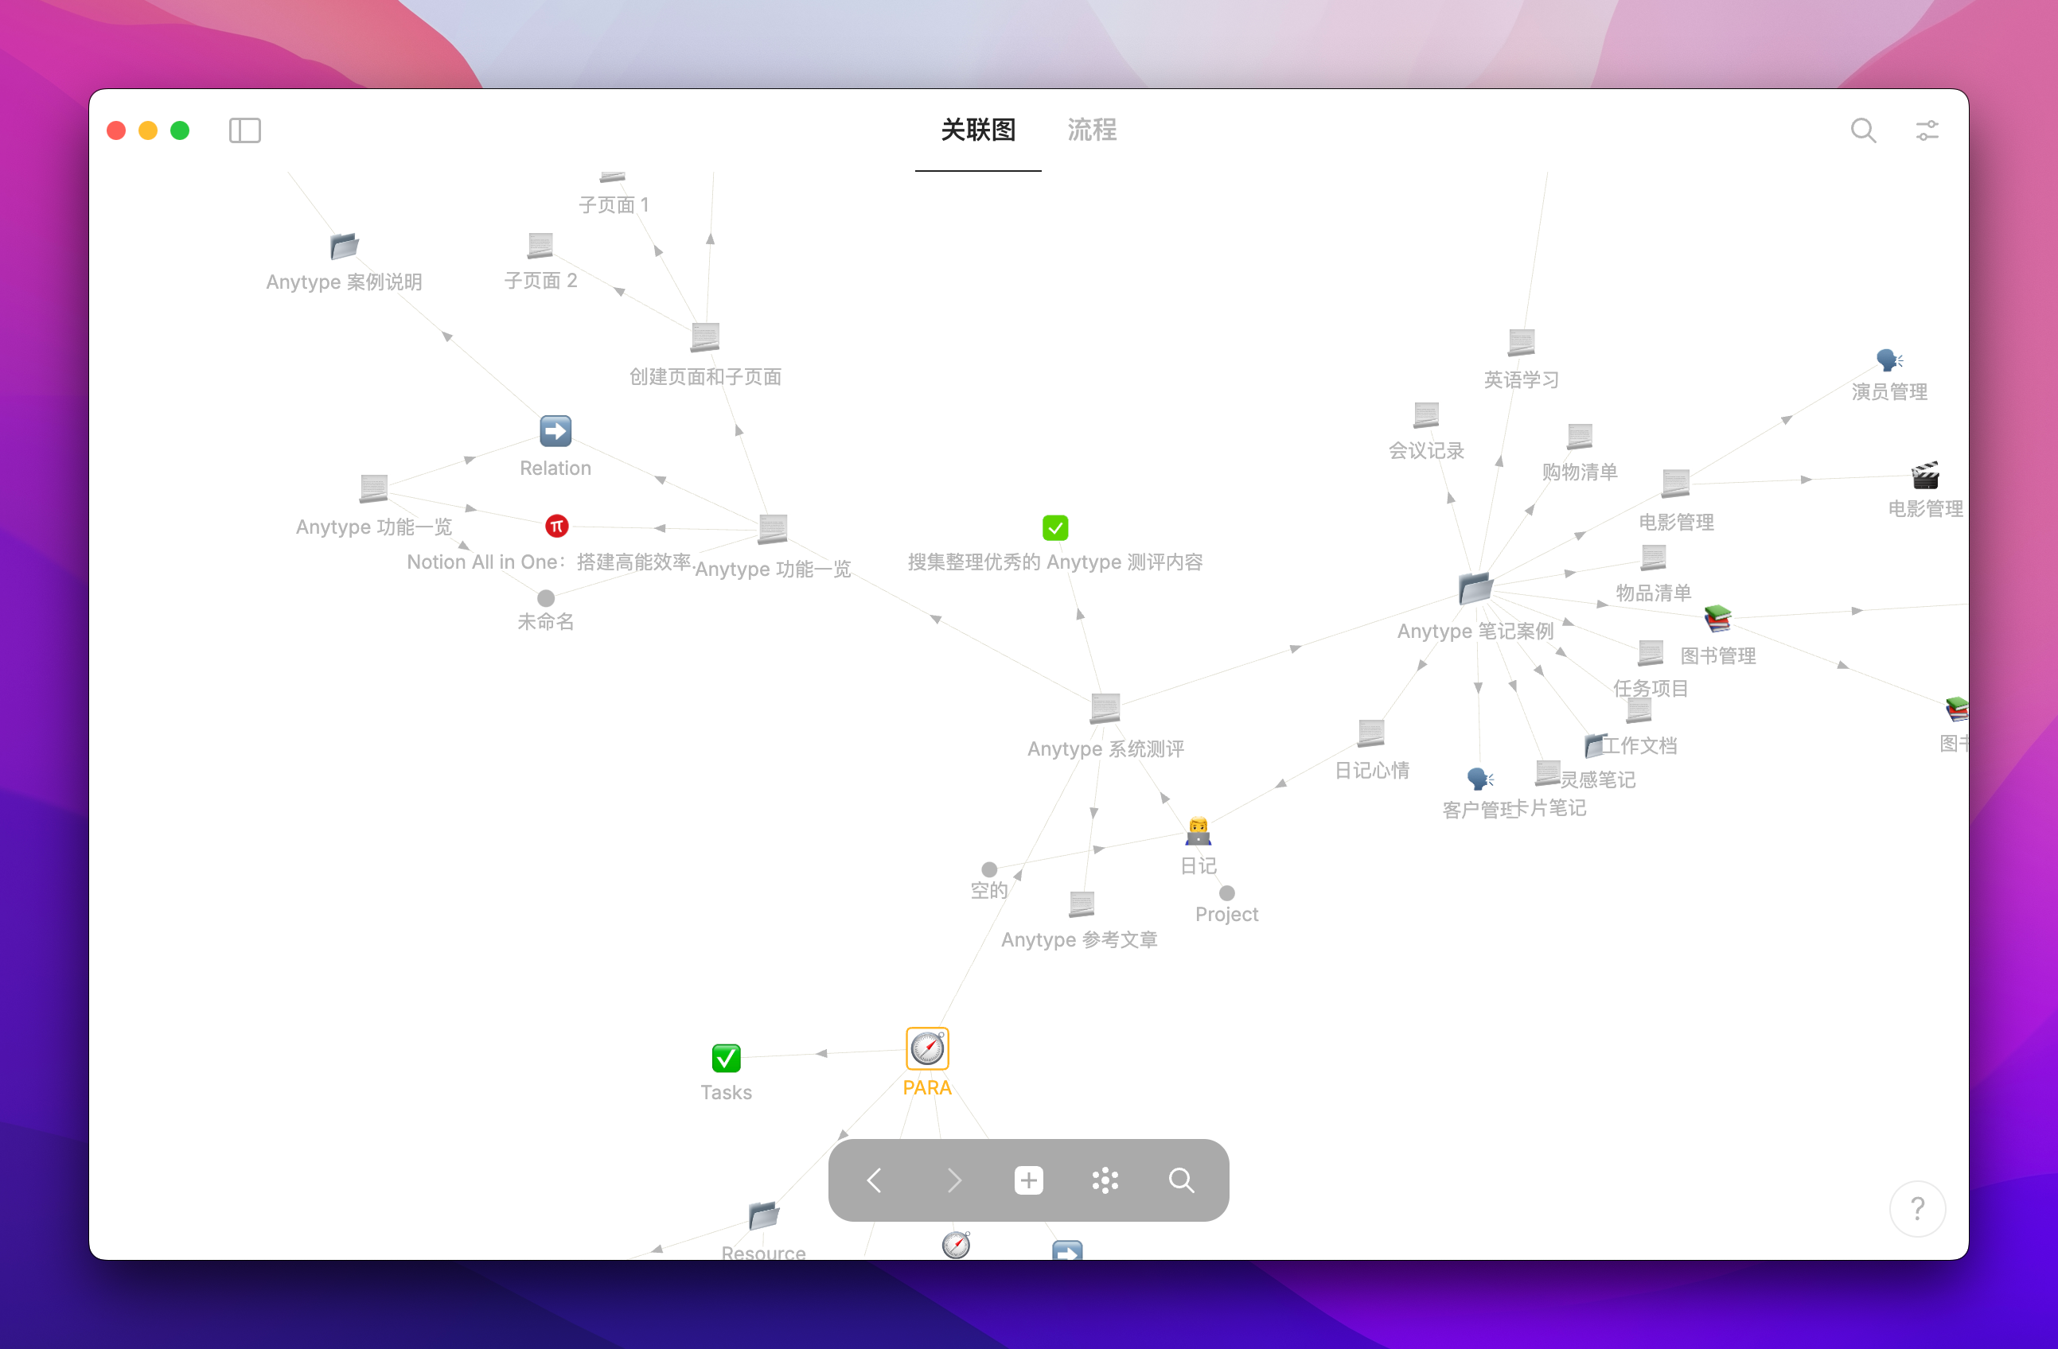Go forward with the right chevron
Image resolution: width=2058 pixels, height=1349 pixels.
point(953,1180)
